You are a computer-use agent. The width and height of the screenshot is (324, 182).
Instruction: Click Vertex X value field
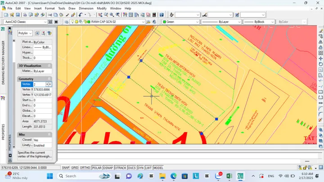coord(42,89)
